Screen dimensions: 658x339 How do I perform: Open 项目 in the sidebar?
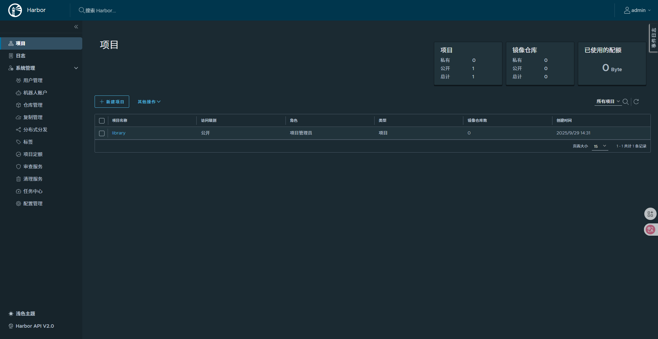[41, 43]
